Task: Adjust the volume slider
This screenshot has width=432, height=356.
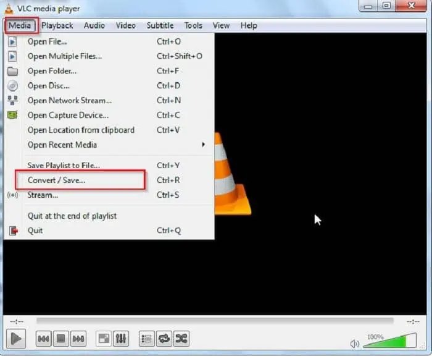Action: click(389, 341)
